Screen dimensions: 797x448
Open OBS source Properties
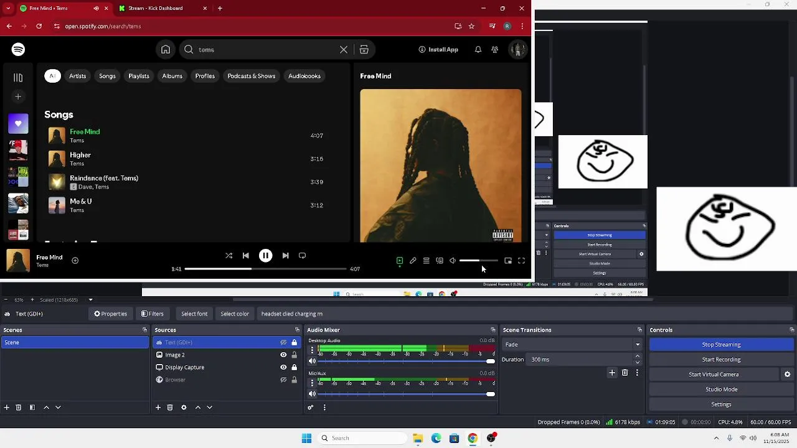click(110, 314)
